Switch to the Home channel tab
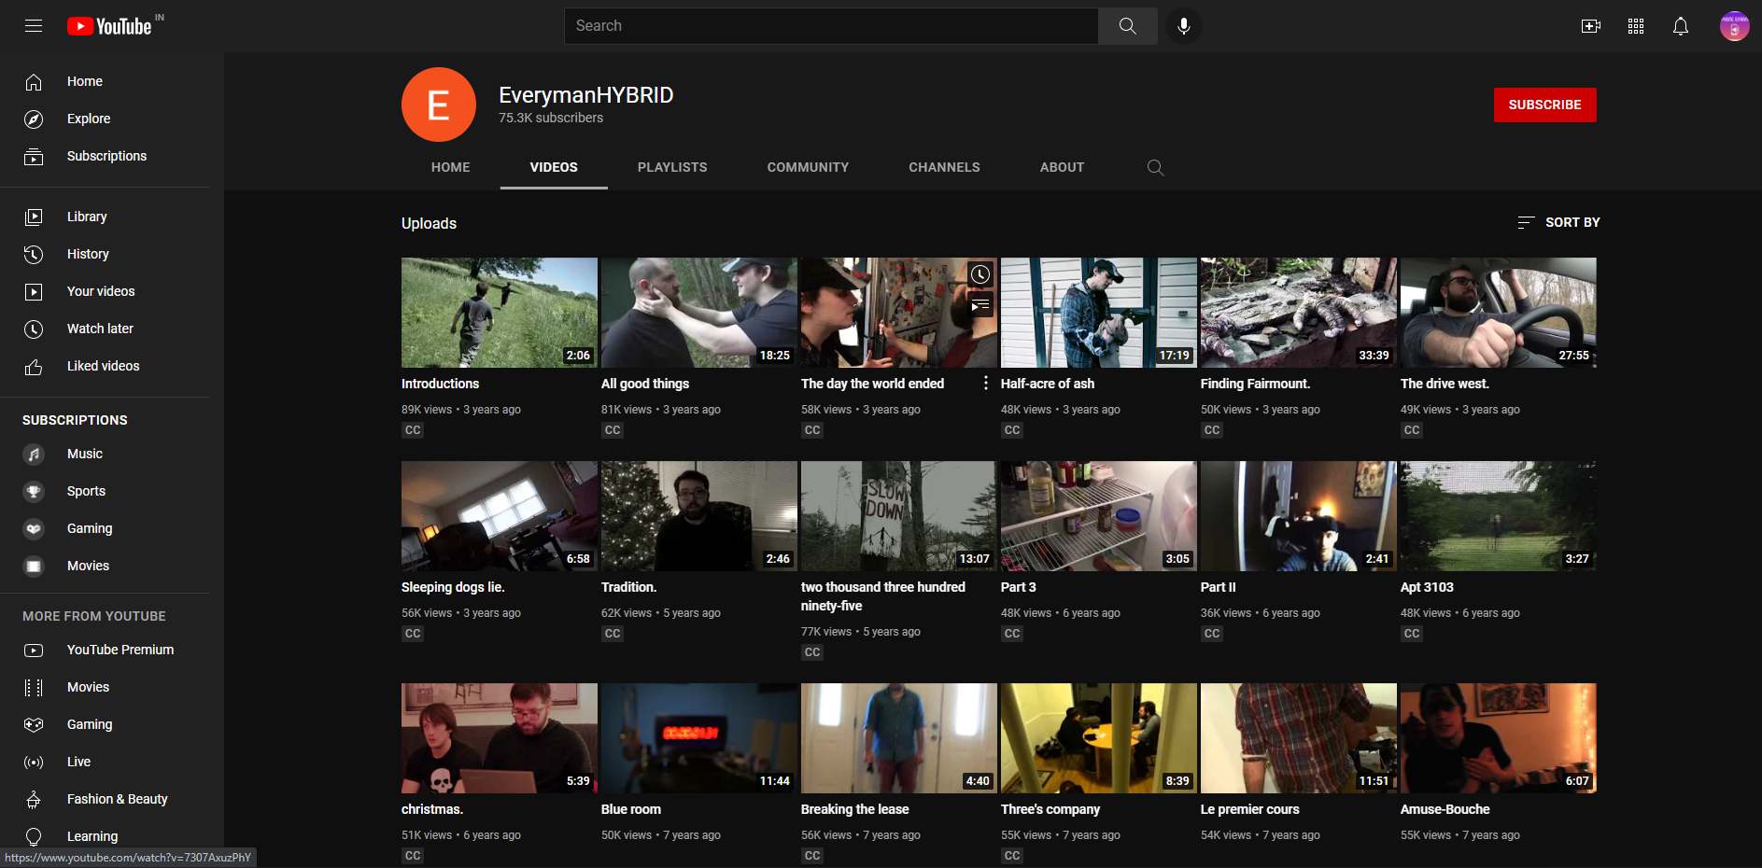Screen dimensions: 1762x868 point(451,167)
